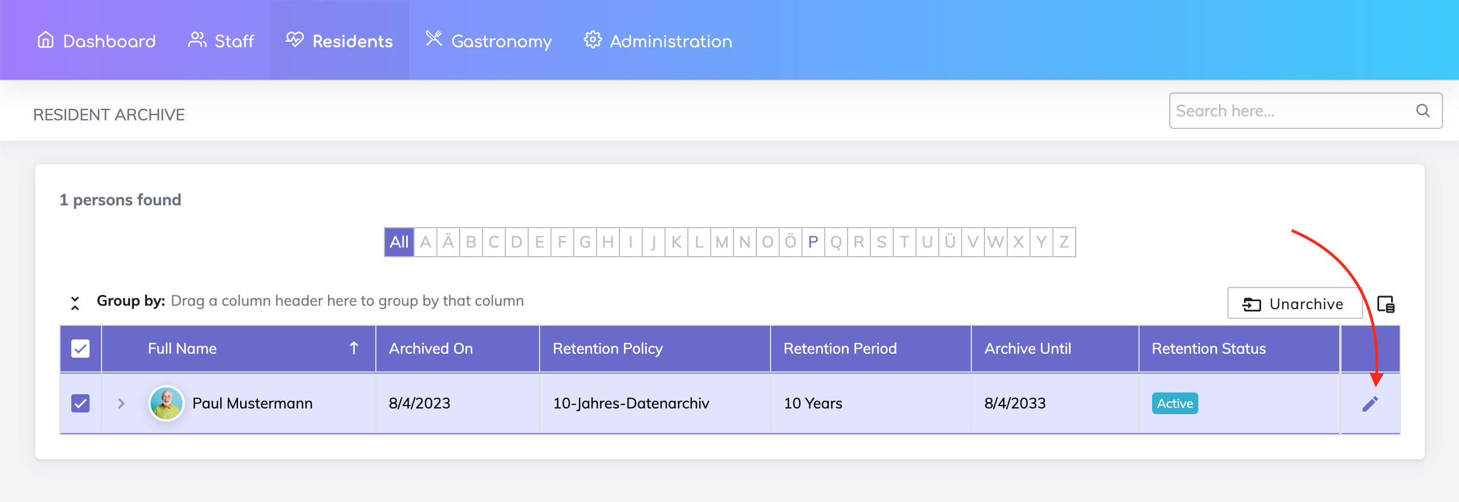Click the search magnifier icon
Screen dimensions: 1459x502
1423,111
